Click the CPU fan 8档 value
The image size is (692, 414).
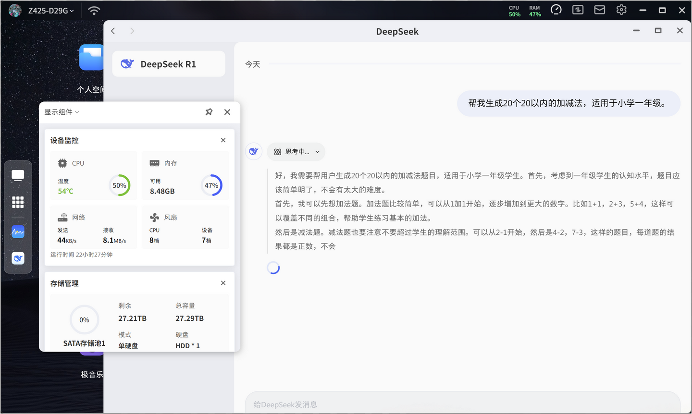coord(154,240)
